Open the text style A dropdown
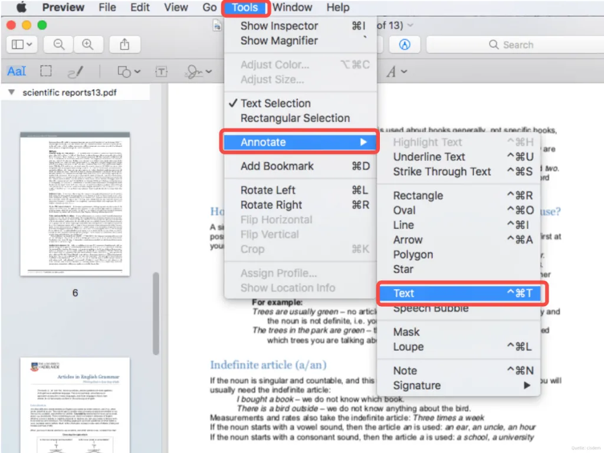 click(x=397, y=71)
